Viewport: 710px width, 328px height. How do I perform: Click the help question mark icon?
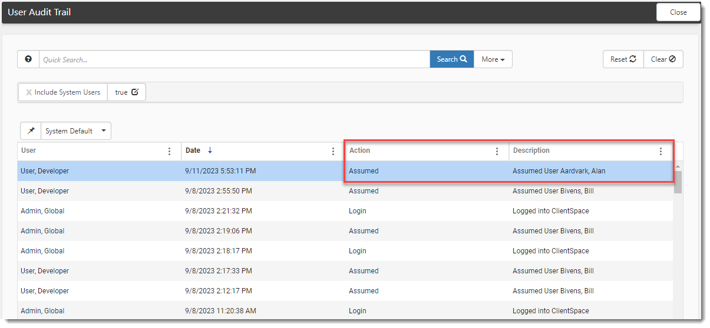pos(28,59)
